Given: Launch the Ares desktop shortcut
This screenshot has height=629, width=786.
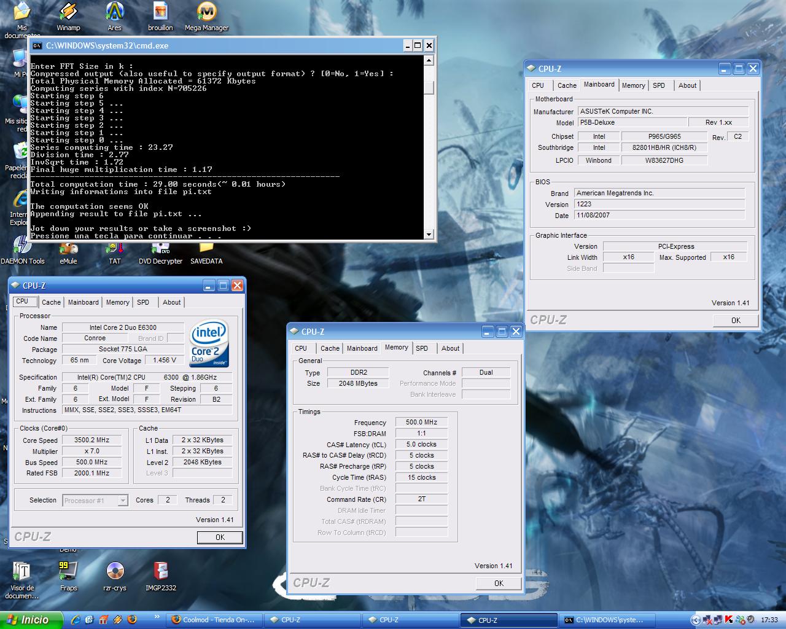Looking at the screenshot, I should [114, 16].
